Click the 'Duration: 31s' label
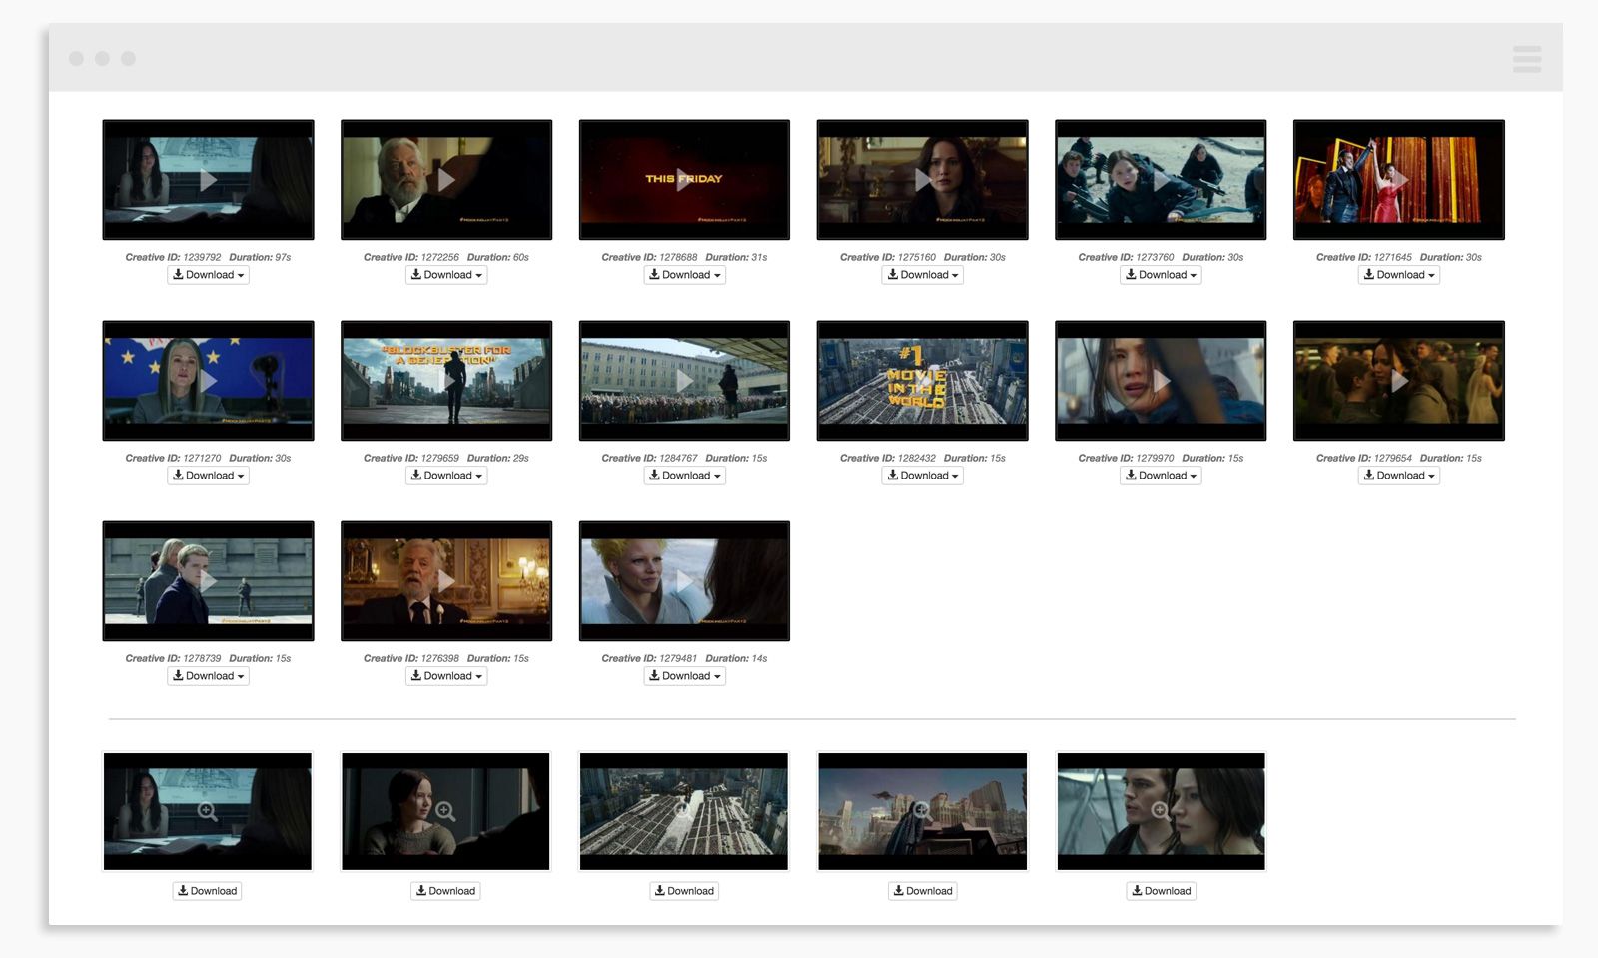This screenshot has height=958, width=1598. pos(736,257)
